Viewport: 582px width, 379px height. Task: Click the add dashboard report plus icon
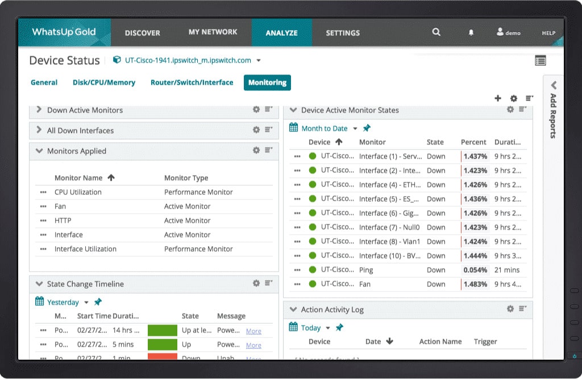[498, 98]
